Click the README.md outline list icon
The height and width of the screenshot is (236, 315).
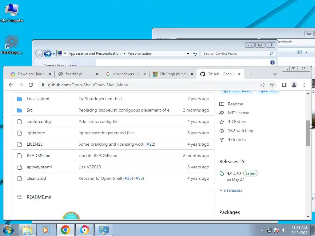coord(19,197)
